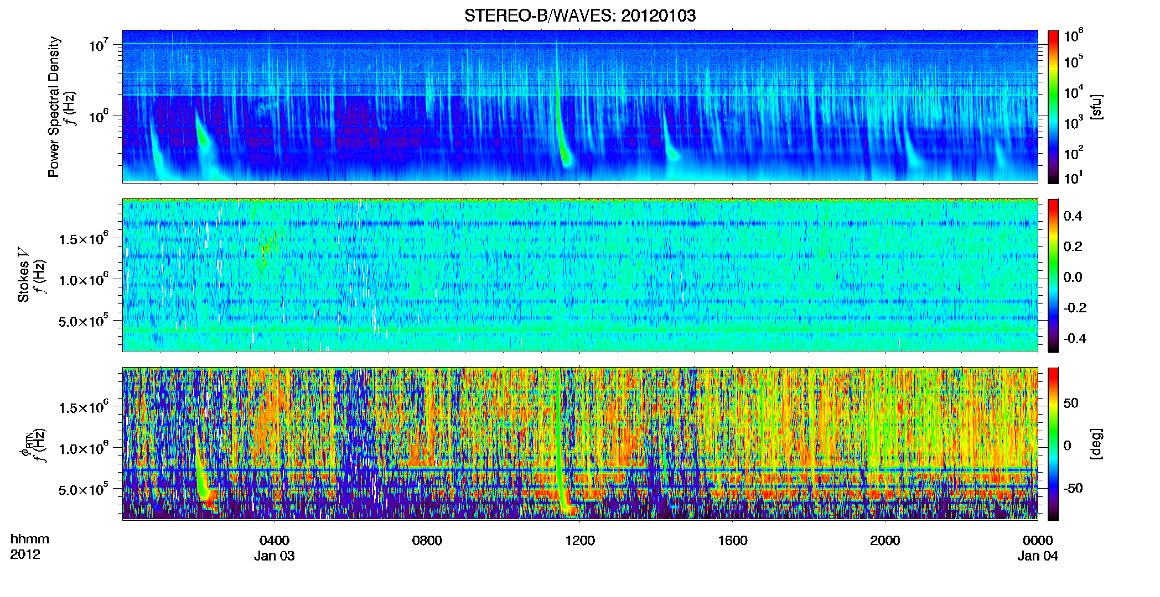Click the "0800" time axis label
This screenshot has width=1160, height=597.
tap(427, 541)
